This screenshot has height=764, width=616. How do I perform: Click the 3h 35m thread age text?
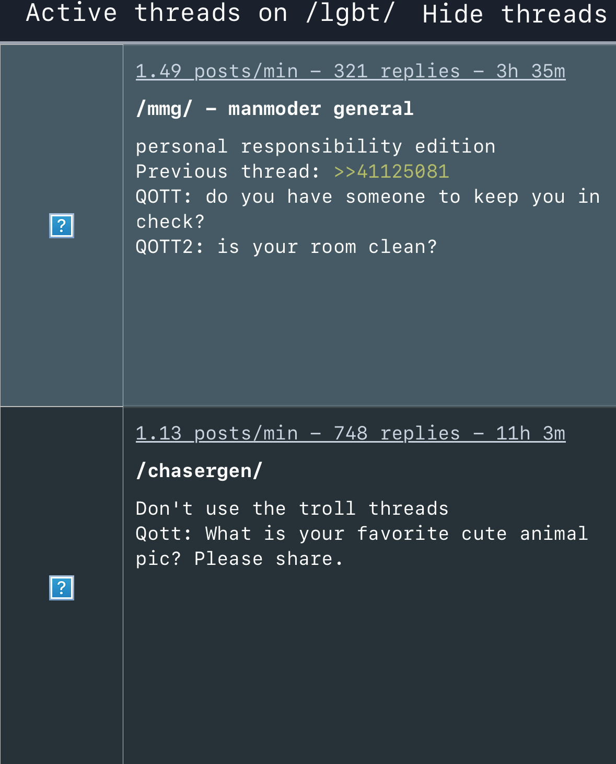pos(531,71)
